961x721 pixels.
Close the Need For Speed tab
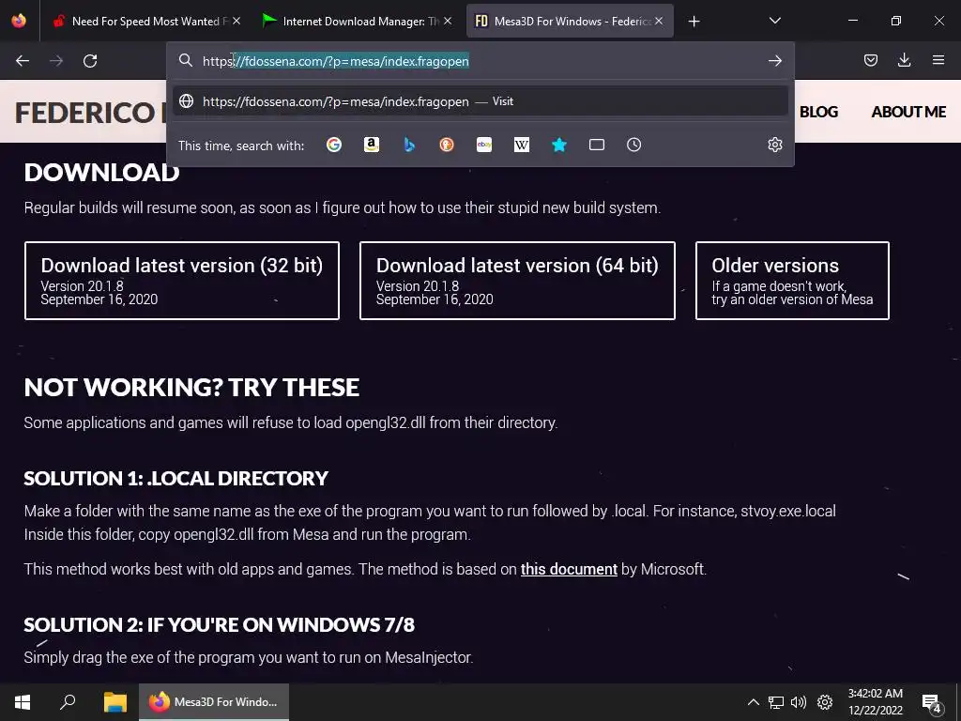pos(236,21)
